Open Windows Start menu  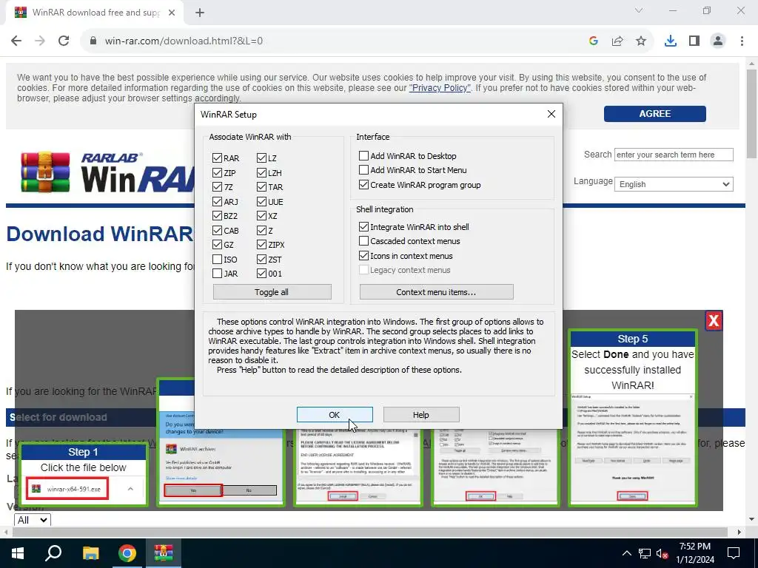[x=18, y=553]
